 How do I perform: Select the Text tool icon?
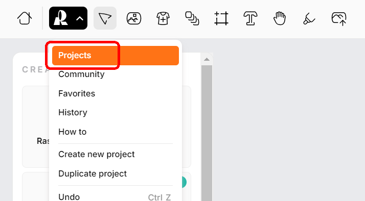coord(250,18)
